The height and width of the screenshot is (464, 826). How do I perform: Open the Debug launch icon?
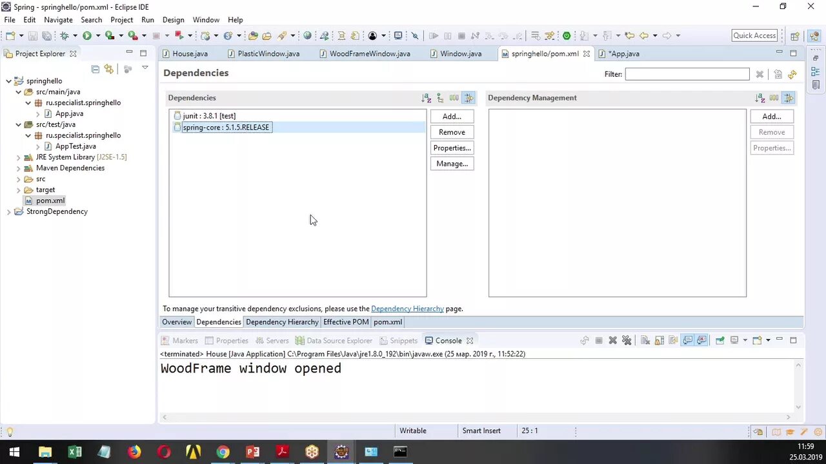pos(65,35)
